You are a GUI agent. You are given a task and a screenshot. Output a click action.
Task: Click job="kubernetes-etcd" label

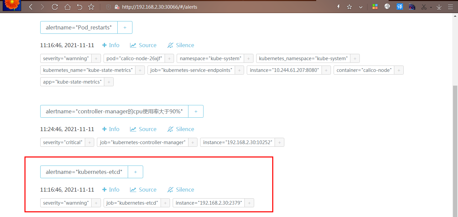click(x=132, y=203)
